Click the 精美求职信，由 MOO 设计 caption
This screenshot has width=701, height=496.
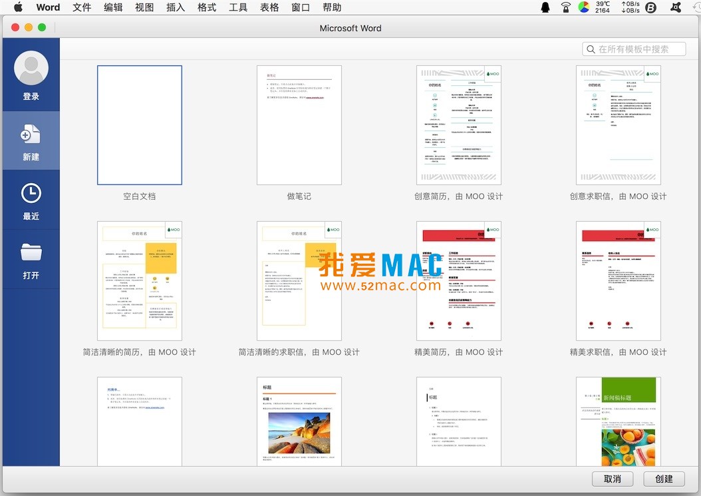[x=619, y=352]
